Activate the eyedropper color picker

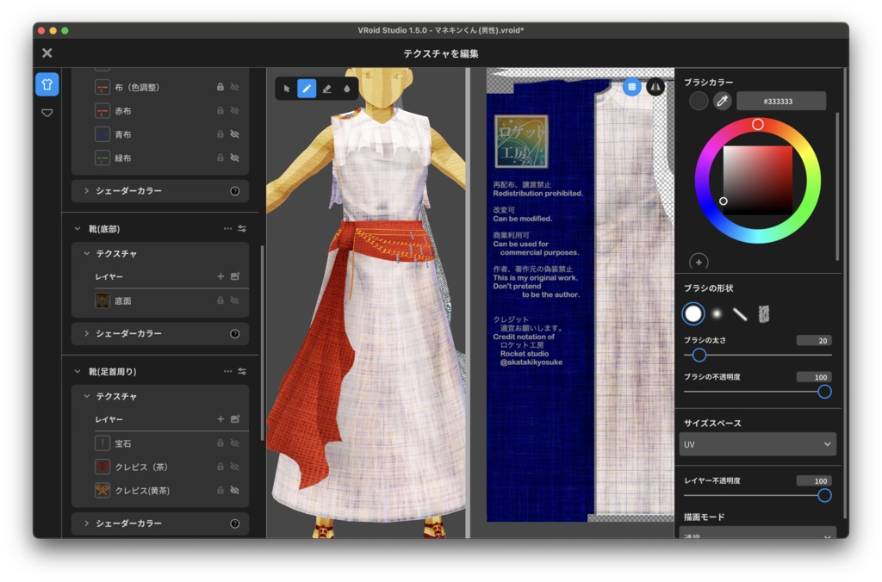click(x=722, y=102)
